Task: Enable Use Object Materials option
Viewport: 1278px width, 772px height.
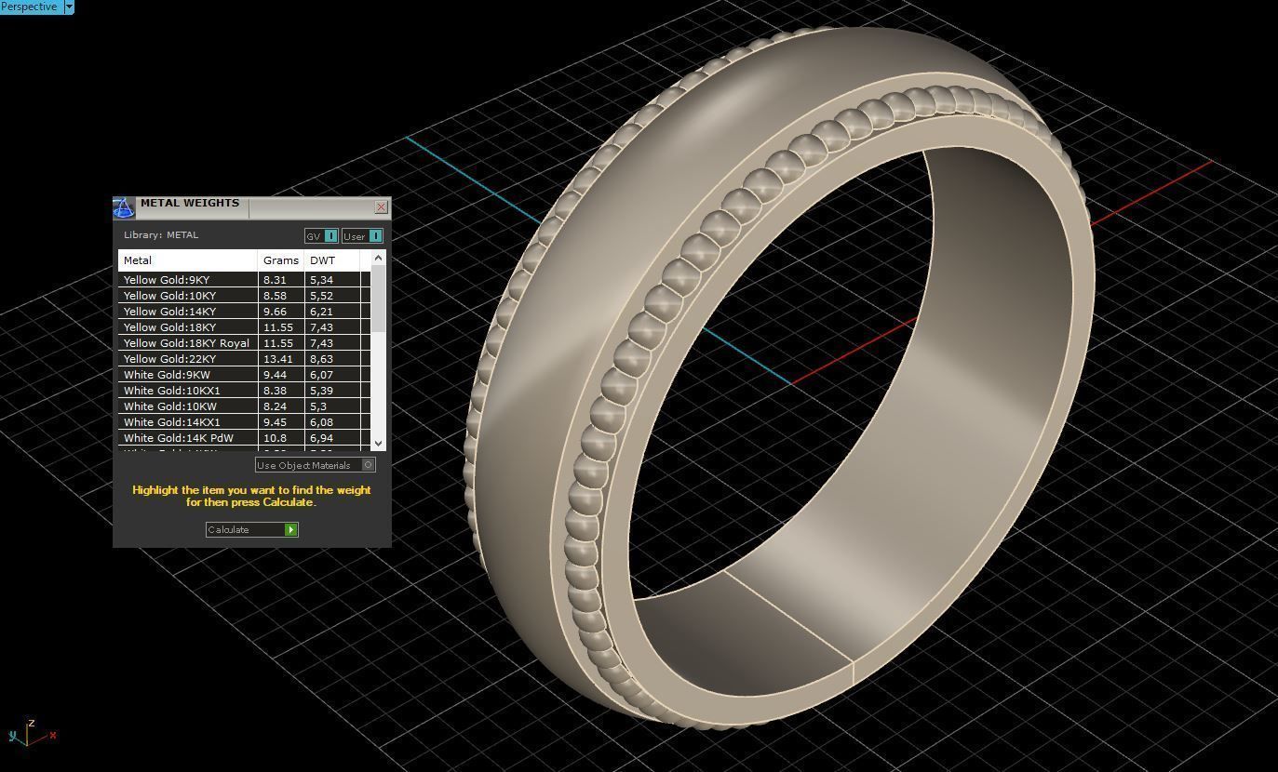Action: pos(316,465)
